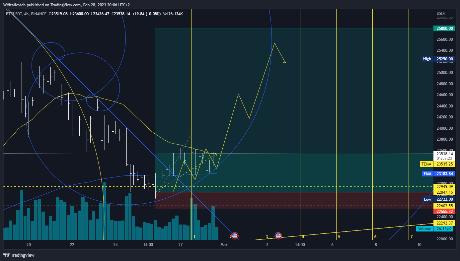Click the Low label on price scale
The height and width of the screenshot is (261, 460).
(427, 199)
